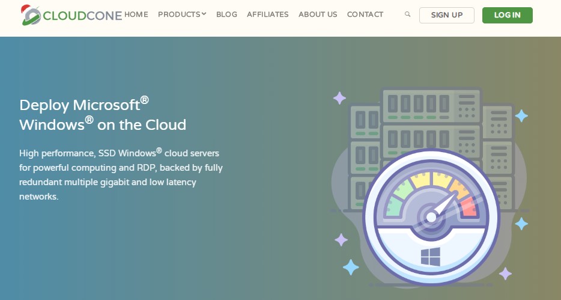The image size is (561, 300).
Task: Open the ABOUT US page
Action: pyautogui.click(x=318, y=14)
